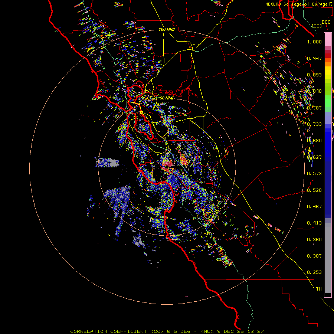Click the 100 NMI range ring label

pyautogui.click(x=167, y=29)
